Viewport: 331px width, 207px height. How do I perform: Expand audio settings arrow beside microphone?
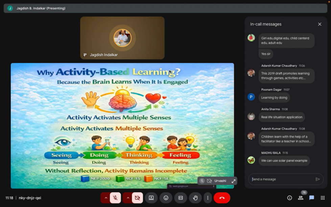click(106, 198)
